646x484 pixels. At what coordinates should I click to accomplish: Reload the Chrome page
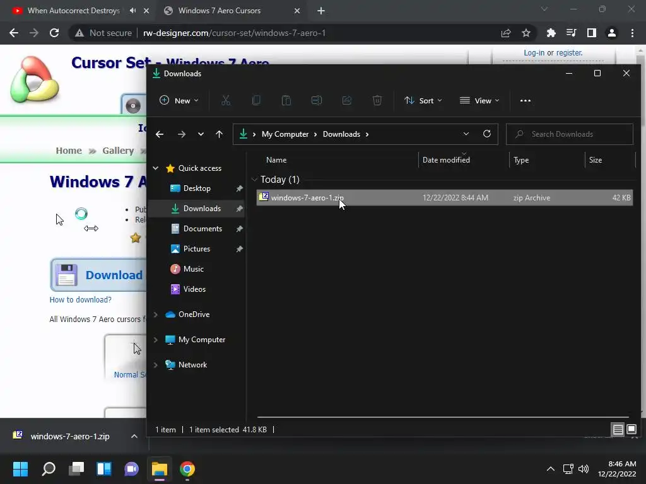54,33
